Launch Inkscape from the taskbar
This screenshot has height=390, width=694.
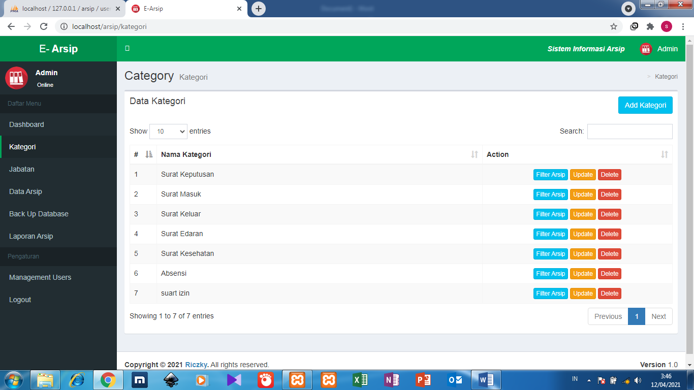(x=171, y=379)
